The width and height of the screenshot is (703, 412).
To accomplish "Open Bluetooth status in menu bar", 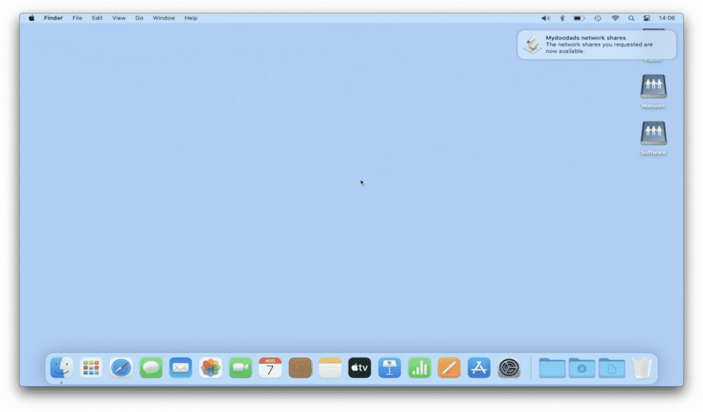I will click(562, 19).
